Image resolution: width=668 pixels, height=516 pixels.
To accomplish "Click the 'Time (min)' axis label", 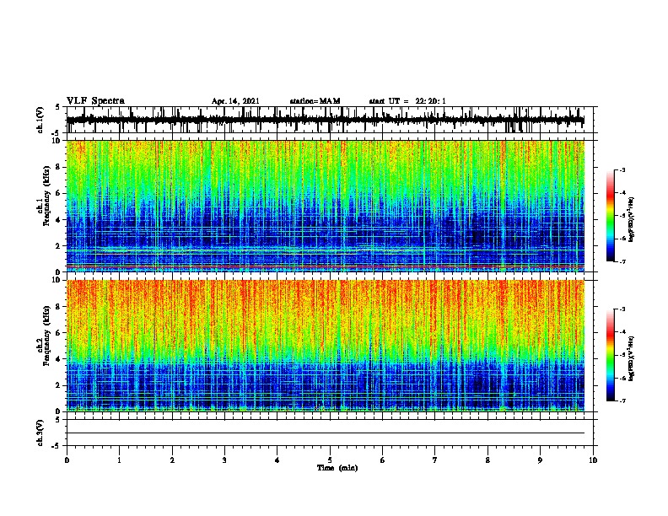I will 337,468.
